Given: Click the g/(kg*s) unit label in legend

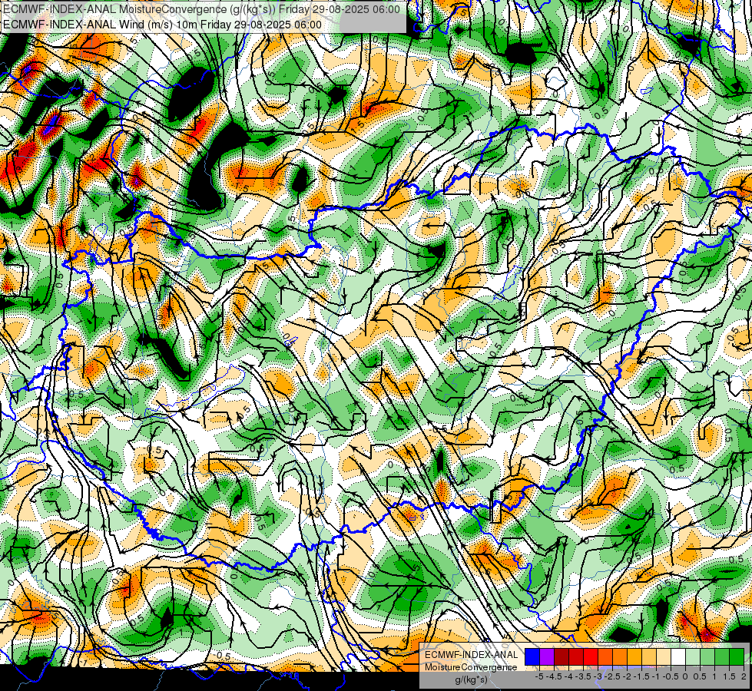Looking at the screenshot, I should tap(471, 680).
